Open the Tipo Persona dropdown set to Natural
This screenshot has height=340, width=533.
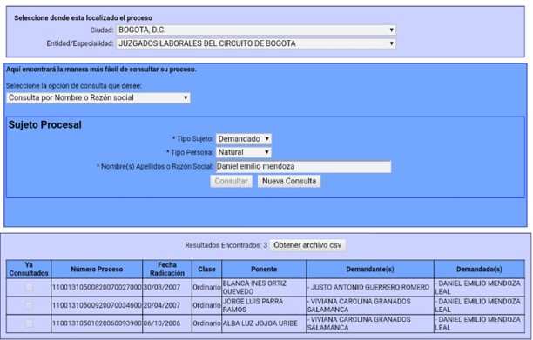click(x=243, y=152)
